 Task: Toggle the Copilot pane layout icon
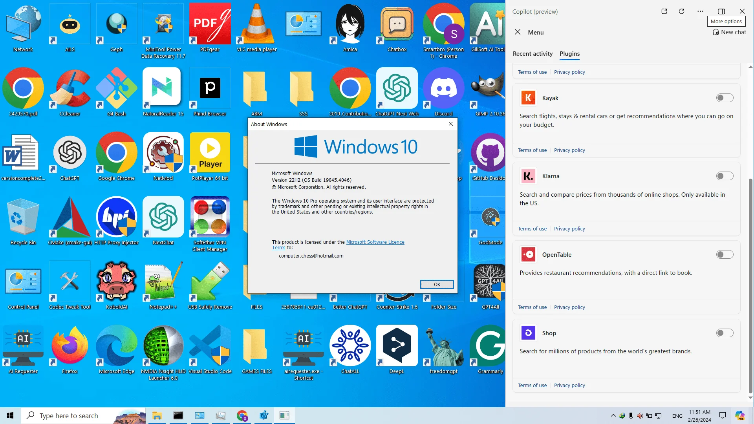click(x=721, y=11)
